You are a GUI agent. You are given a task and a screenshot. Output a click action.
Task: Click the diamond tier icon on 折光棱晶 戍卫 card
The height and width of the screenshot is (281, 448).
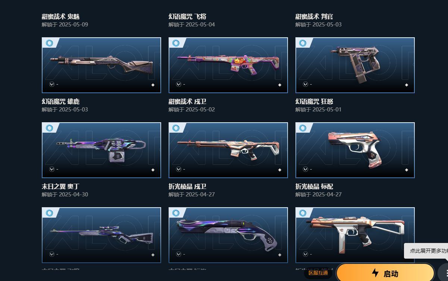coord(280,170)
